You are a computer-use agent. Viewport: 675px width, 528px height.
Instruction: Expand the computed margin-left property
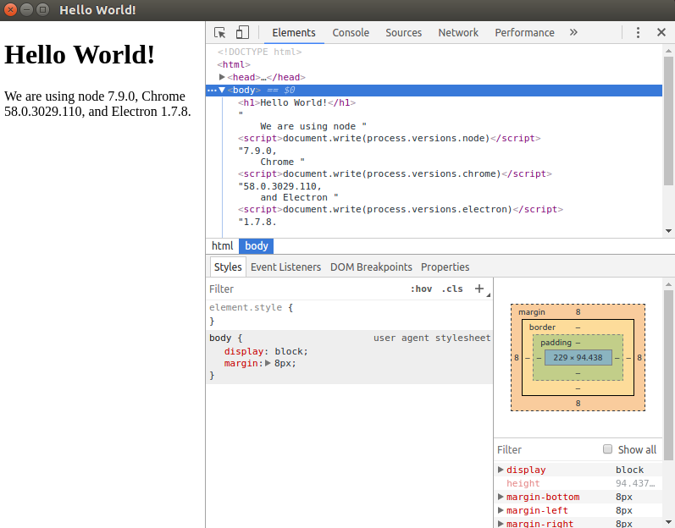(x=501, y=510)
